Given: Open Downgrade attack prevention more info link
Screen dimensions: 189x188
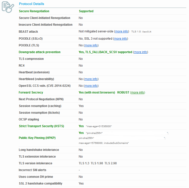Looking at the screenshot, I should (x=140, y=52).
